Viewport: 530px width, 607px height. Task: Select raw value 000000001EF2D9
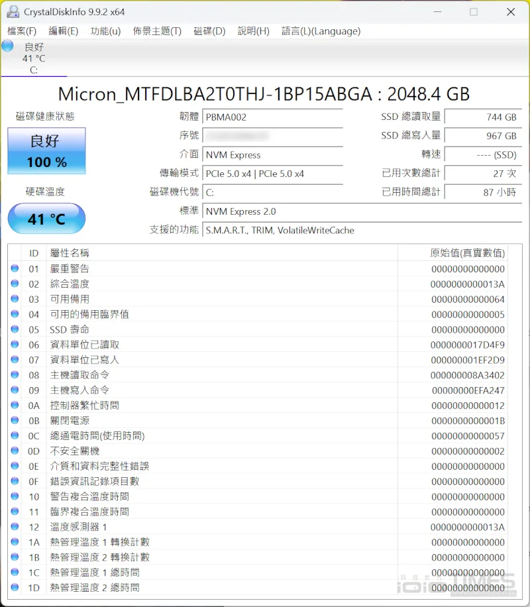(468, 360)
